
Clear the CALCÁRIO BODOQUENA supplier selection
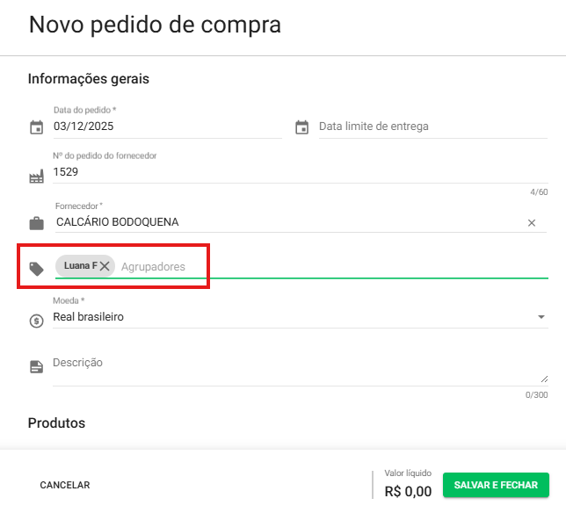531,223
